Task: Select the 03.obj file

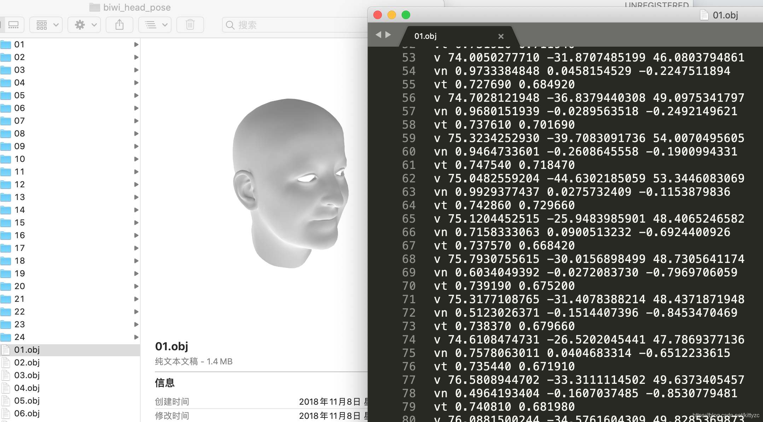Action: [27, 375]
